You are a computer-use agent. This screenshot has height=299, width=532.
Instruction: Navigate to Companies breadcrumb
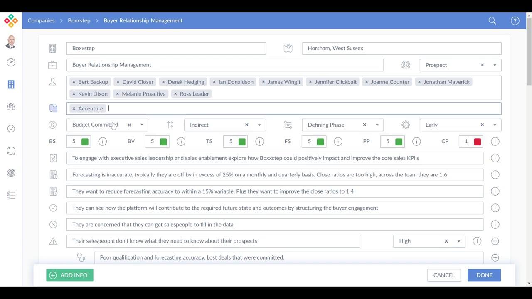[41, 21]
